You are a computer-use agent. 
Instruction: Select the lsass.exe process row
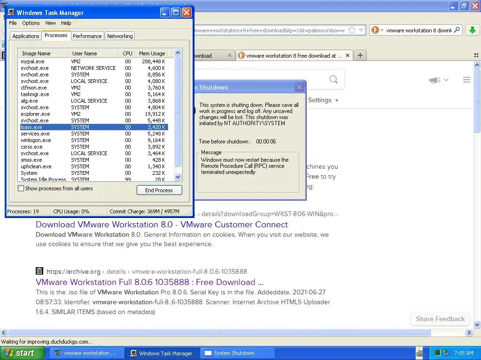pyautogui.click(x=93, y=127)
